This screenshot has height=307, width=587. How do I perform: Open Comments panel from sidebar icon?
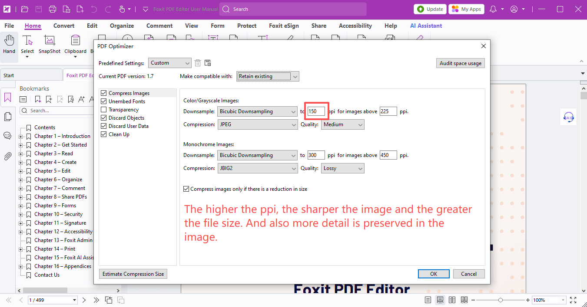click(7, 136)
